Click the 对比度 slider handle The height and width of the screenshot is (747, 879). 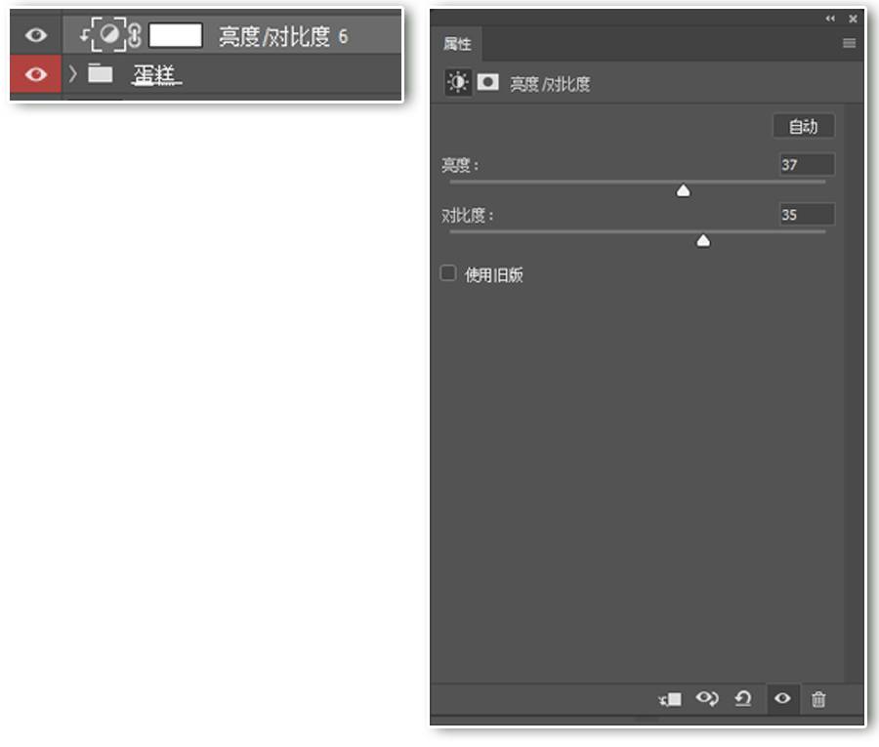point(703,240)
